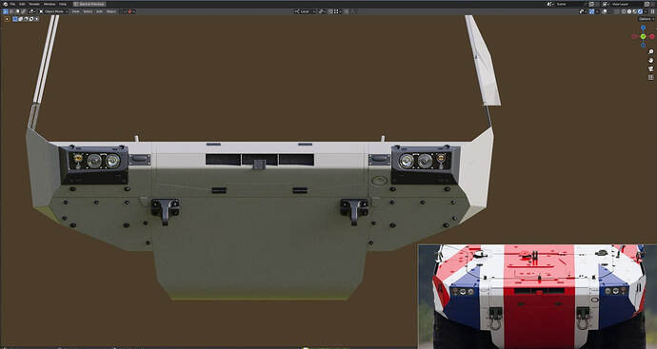Click the Blender logo icon
Image resolution: width=657 pixels, height=349 pixels.
click(5, 4)
